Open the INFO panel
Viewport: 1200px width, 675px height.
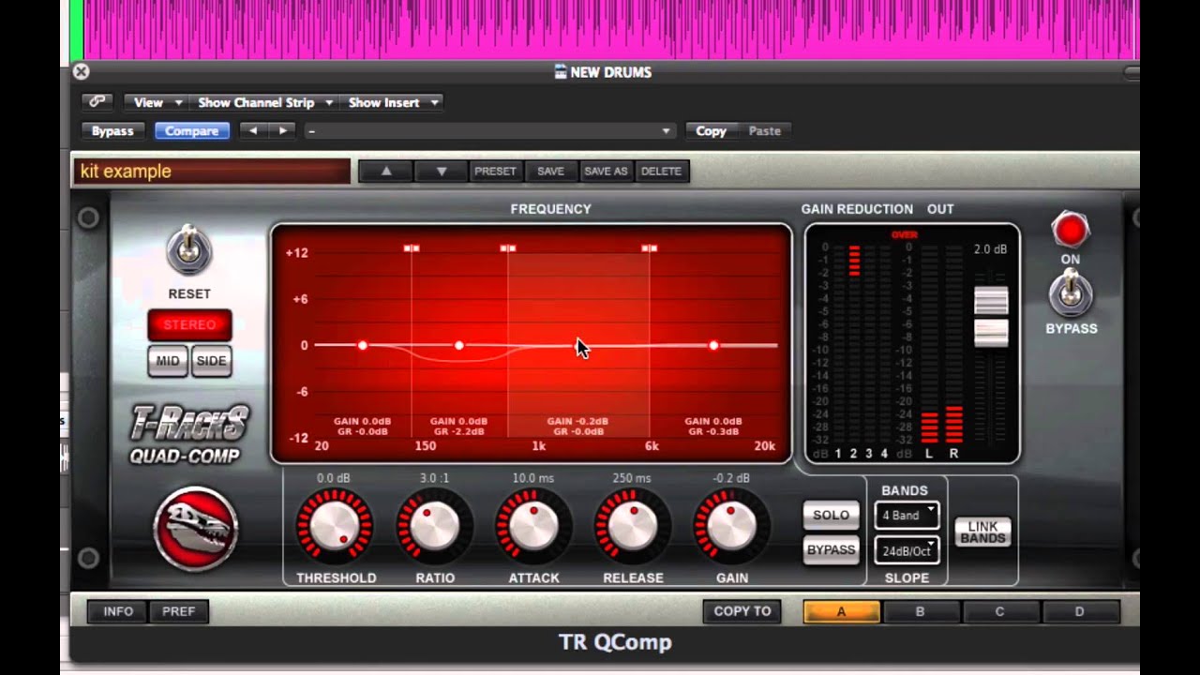[118, 611]
